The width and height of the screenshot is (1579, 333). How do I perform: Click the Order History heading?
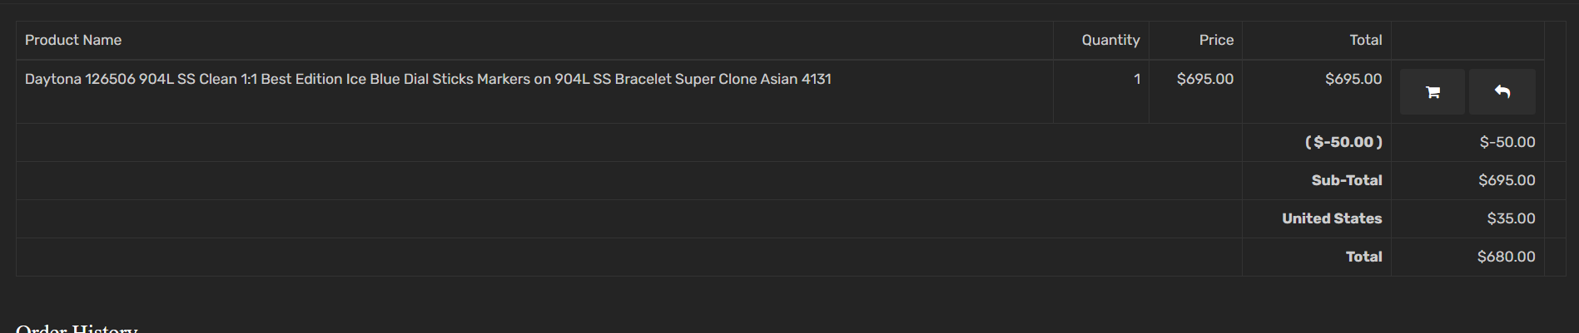click(x=77, y=328)
